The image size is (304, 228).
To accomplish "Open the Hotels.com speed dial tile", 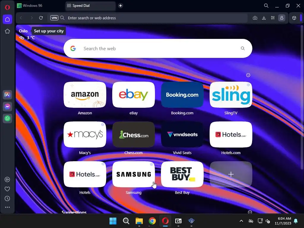I will 231,134.
